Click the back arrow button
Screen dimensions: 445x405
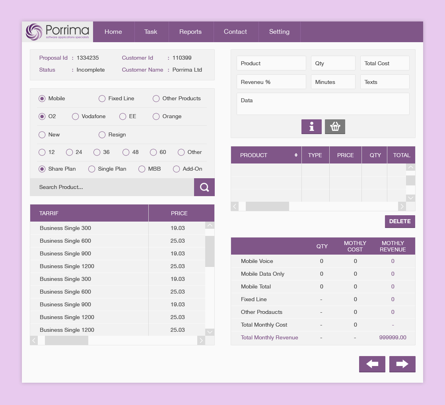click(372, 364)
